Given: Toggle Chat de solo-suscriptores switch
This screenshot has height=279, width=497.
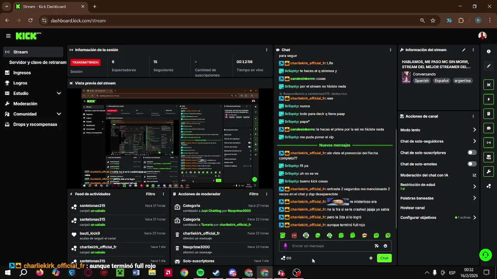Looking at the screenshot, I should click(x=472, y=153).
